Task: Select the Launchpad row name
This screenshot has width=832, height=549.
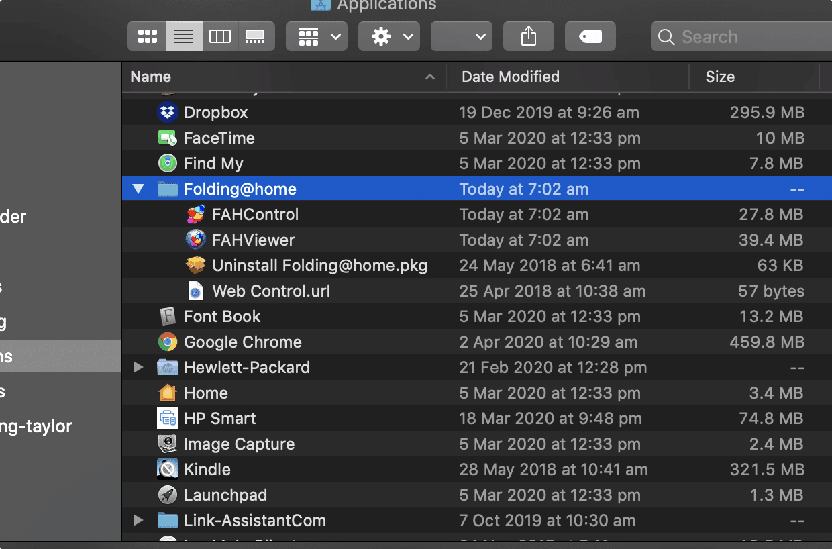Action: (x=225, y=495)
